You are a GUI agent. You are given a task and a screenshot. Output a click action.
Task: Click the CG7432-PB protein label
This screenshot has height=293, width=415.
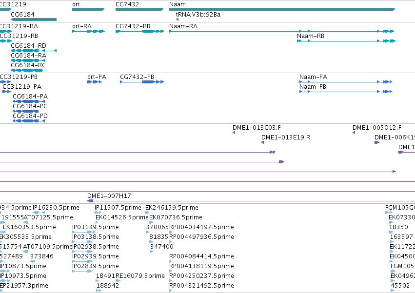pos(137,77)
